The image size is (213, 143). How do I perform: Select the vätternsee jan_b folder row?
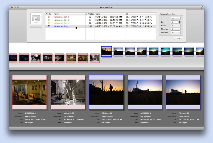coord(62,20)
